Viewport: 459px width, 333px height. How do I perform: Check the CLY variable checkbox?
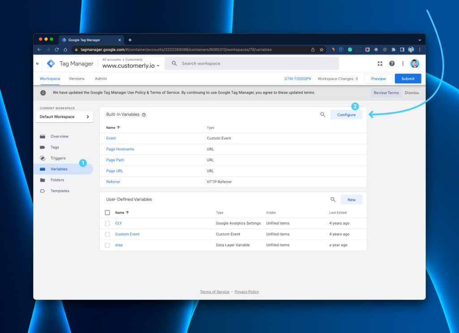coord(108,223)
